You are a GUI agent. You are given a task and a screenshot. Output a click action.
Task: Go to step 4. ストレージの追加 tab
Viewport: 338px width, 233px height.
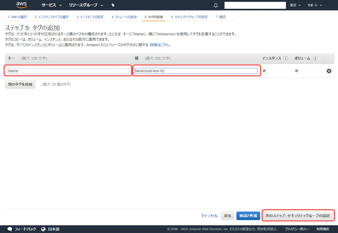tap(124, 17)
